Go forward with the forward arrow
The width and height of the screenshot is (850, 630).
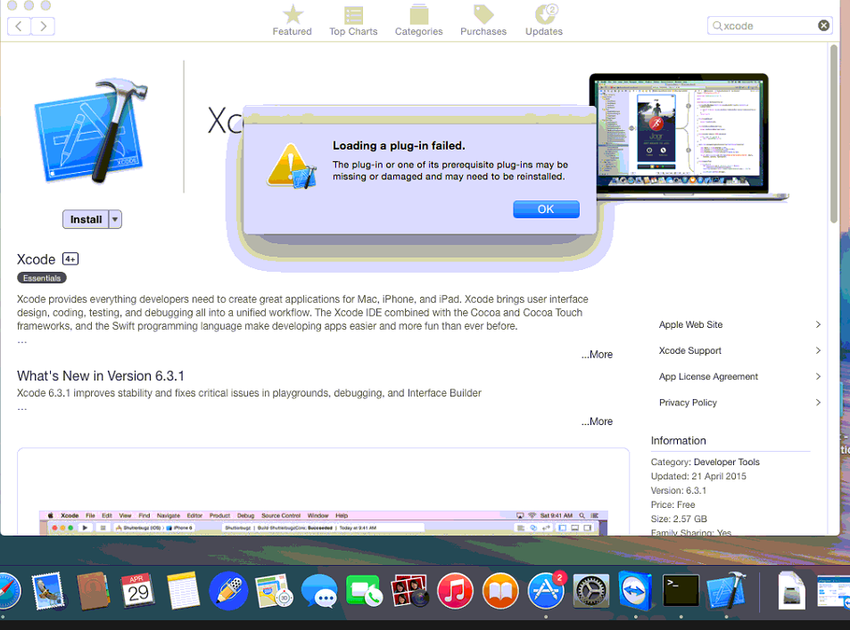click(x=43, y=26)
